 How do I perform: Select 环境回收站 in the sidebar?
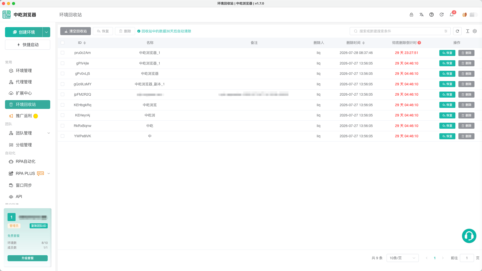[28, 105]
